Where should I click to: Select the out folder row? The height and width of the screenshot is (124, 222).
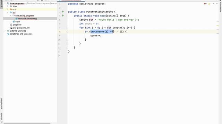(30, 9)
